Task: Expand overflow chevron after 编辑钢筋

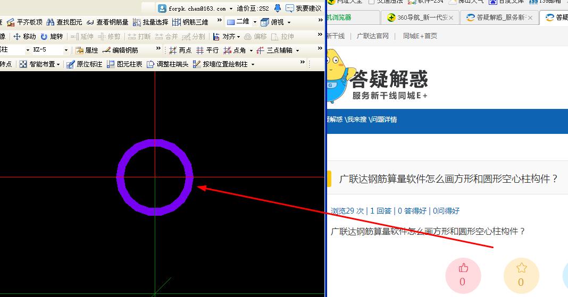Action: (x=158, y=48)
